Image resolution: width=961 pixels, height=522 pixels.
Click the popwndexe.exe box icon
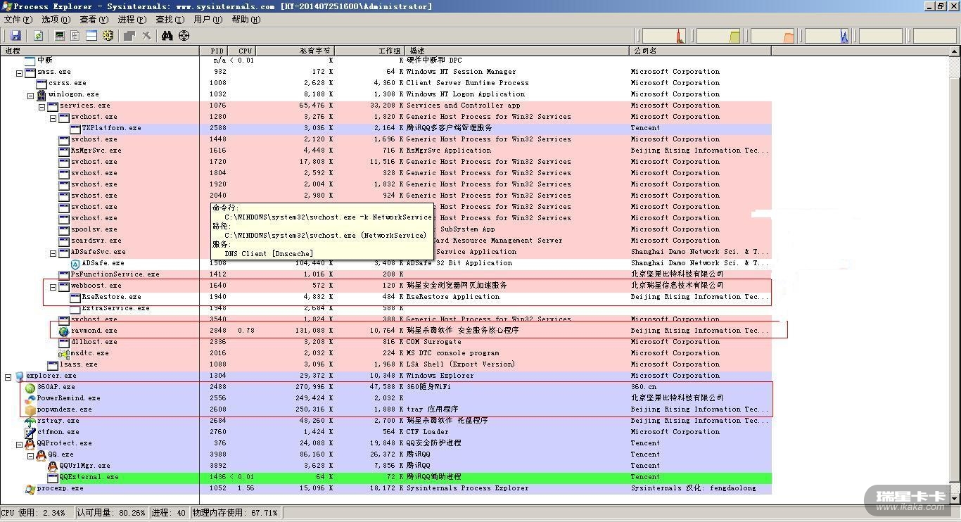[x=30, y=409]
